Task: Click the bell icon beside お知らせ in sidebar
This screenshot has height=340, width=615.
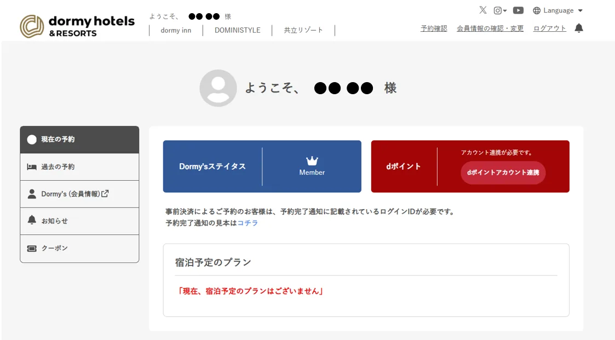Action: (x=32, y=221)
